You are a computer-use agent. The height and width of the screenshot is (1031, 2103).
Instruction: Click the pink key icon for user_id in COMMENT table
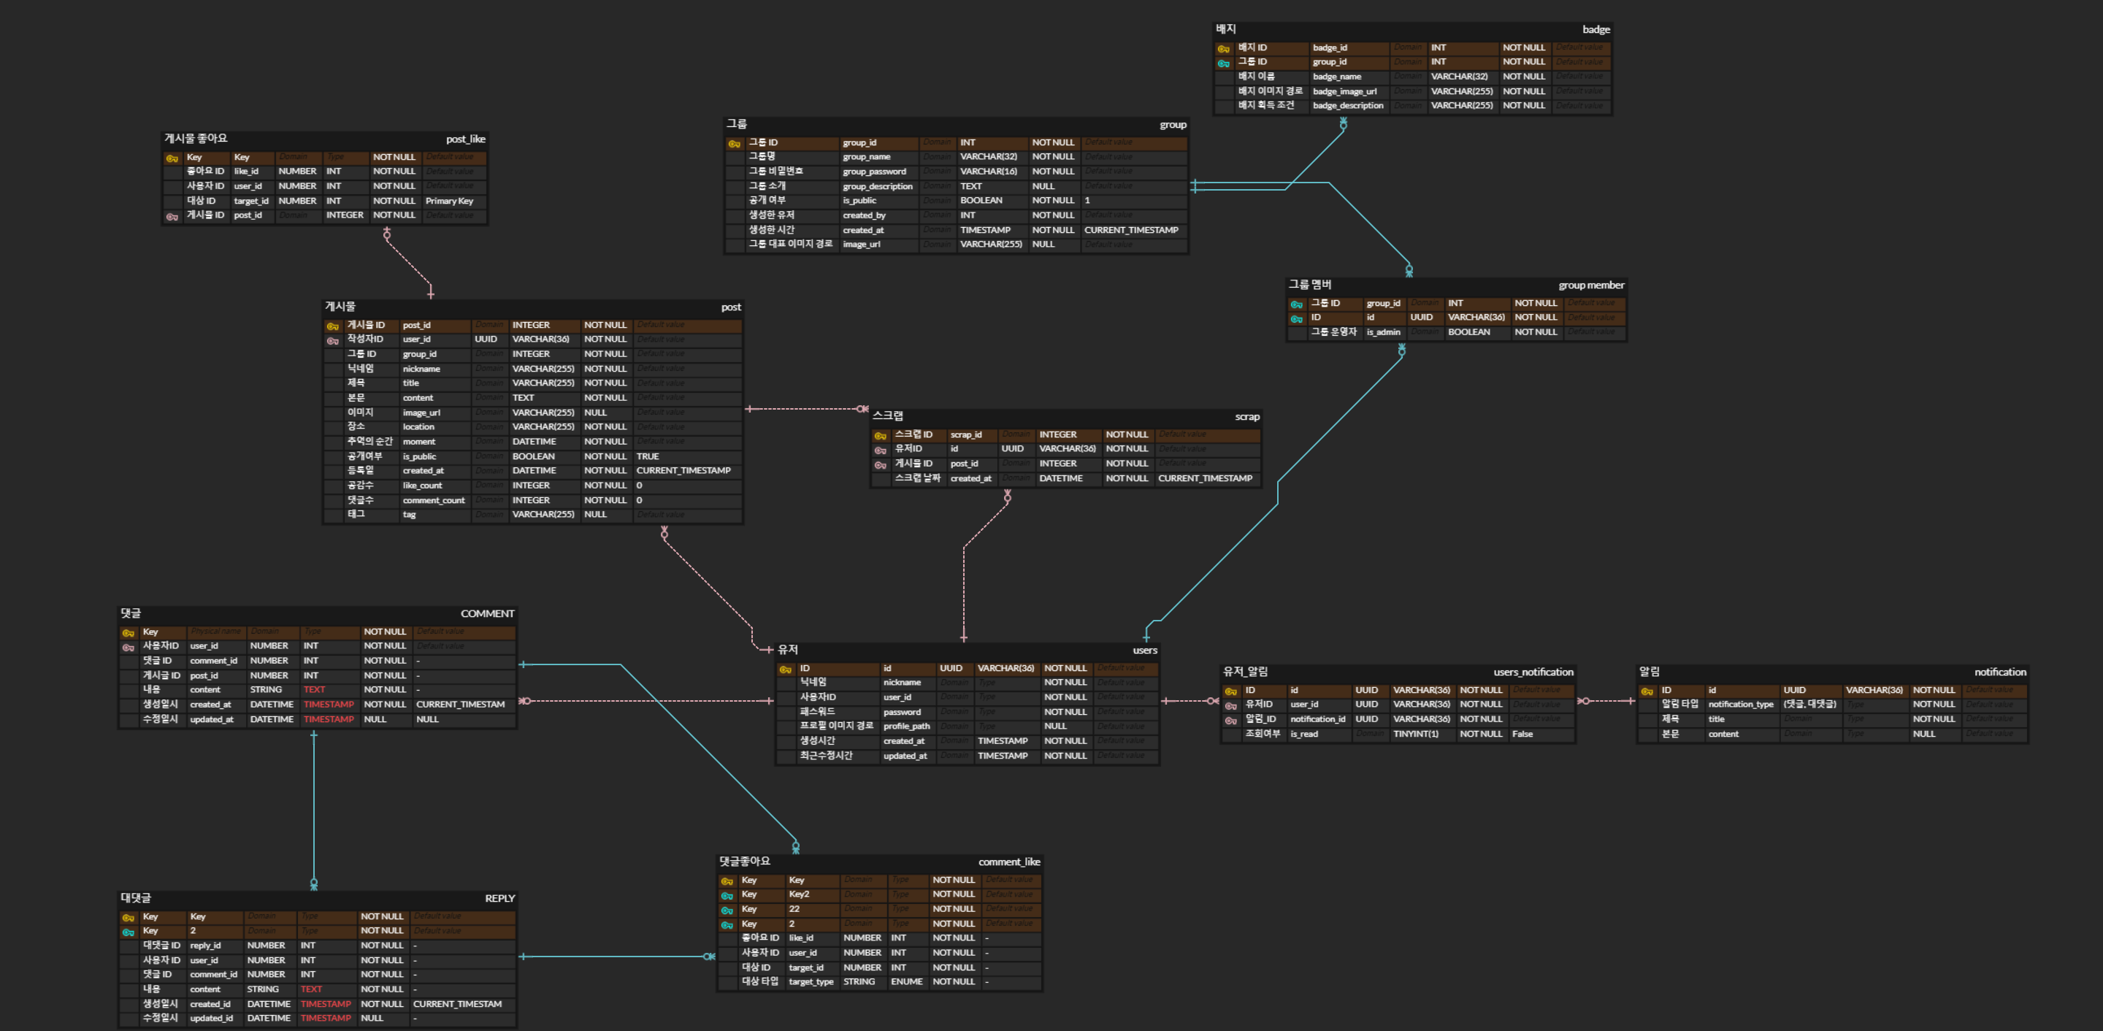[x=129, y=648]
